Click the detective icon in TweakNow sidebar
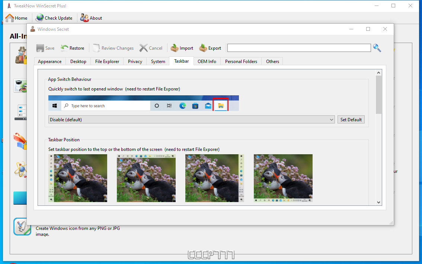 [21, 55]
